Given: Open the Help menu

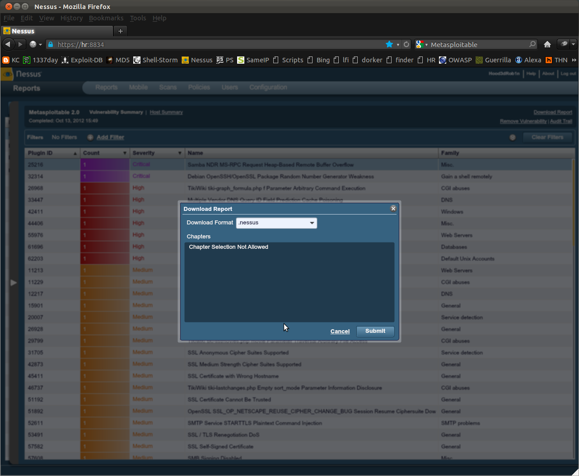Looking at the screenshot, I should pyautogui.click(x=159, y=18).
